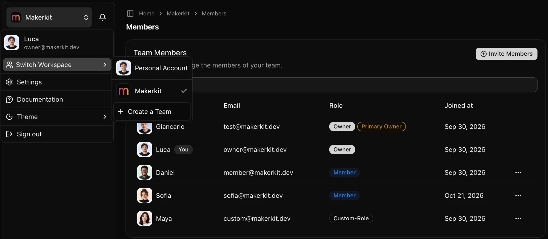Open actions menu for Sofia
This screenshot has height=239, width=548.
click(x=518, y=196)
